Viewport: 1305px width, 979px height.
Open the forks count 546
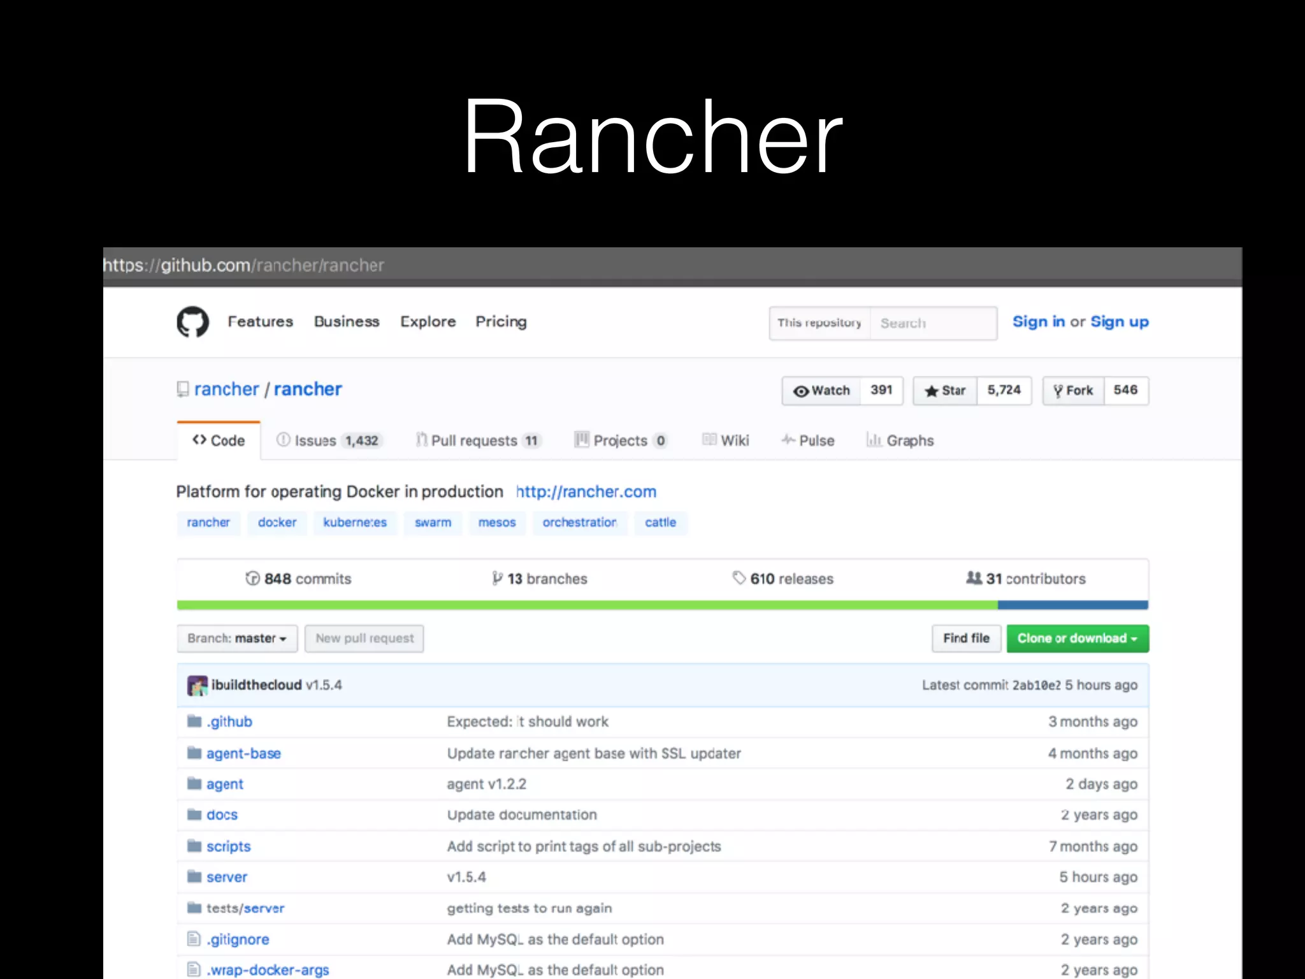click(x=1125, y=390)
